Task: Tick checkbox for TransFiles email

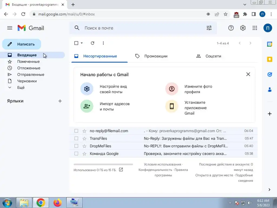Action: [x=76, y=138]
